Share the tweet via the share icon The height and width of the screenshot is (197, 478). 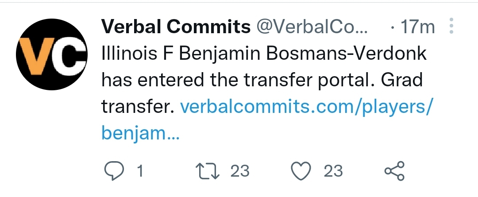pyautogui.click(x=394, y=171)
